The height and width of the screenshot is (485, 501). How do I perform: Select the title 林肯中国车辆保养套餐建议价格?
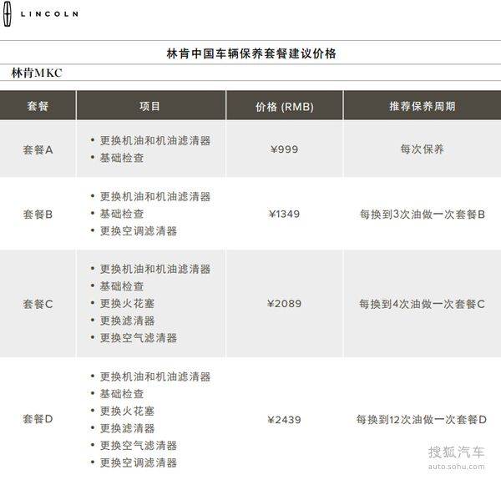coord(251,53)
